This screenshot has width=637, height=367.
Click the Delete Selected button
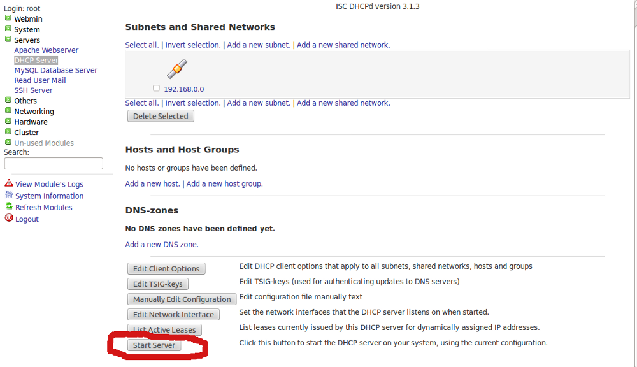coord(161,116)
